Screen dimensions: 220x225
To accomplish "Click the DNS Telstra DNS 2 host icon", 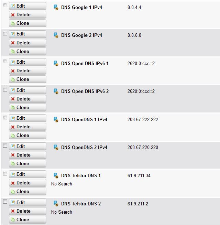I will point(56,203).
